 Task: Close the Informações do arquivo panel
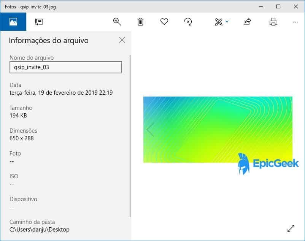pyautogui.click(x=122, y=40)
